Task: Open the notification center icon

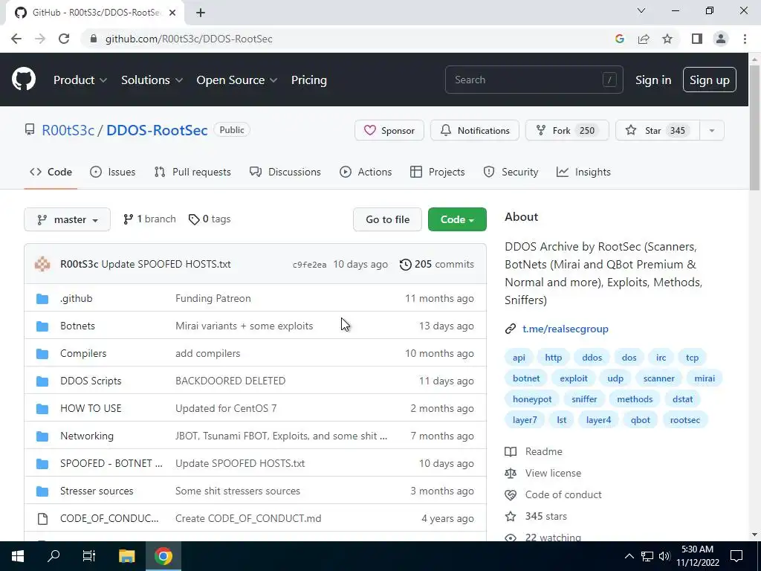Action: click(x=736, y=556)
